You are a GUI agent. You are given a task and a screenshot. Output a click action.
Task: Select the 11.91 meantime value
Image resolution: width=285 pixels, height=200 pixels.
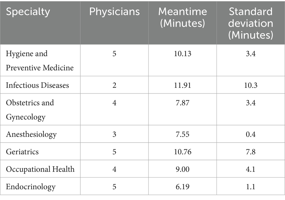(x=183, y=85)
